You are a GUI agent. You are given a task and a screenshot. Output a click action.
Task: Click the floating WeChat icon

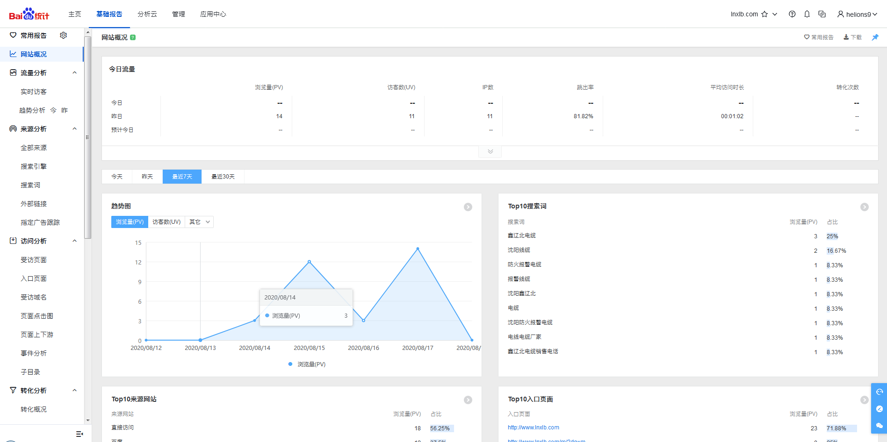coord(879,426)
